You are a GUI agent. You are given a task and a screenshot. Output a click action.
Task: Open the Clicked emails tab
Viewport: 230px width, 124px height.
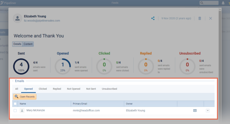click(43, 89)
